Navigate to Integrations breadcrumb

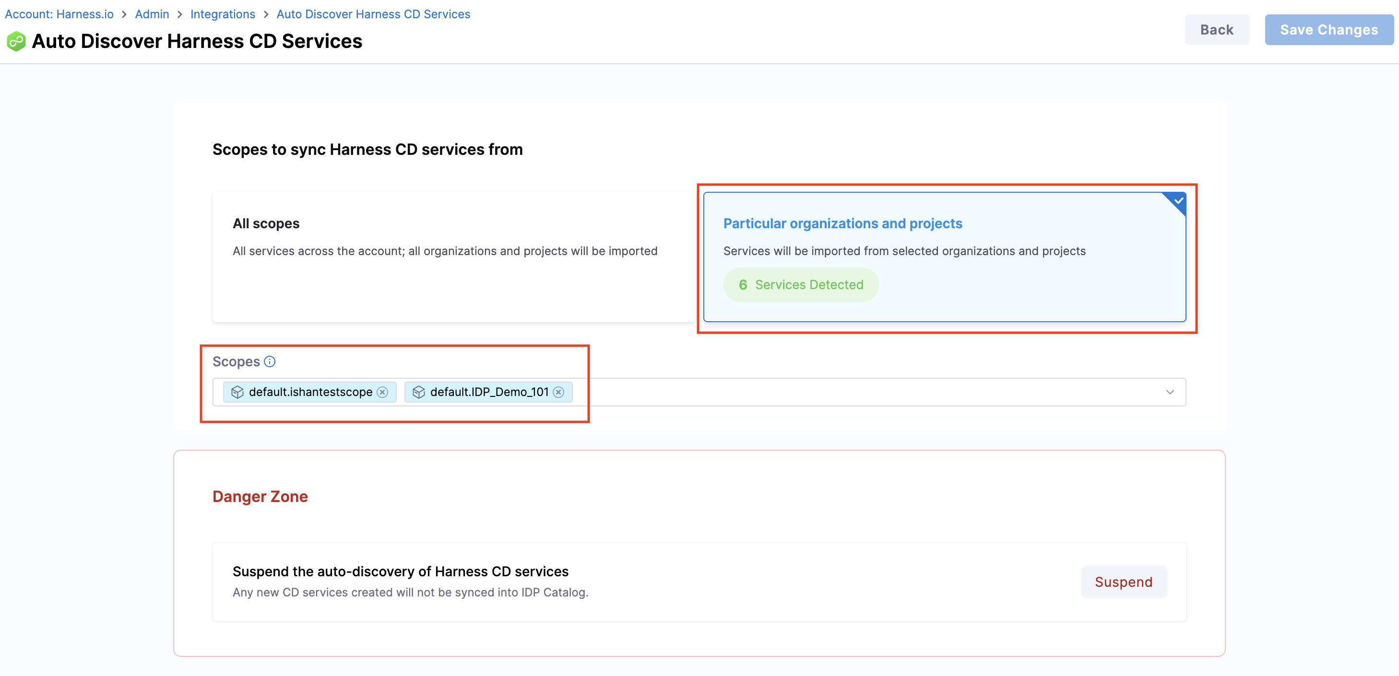223,15
